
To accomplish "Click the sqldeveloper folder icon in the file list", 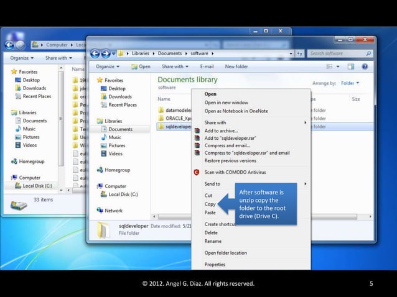I will [161, 126].
